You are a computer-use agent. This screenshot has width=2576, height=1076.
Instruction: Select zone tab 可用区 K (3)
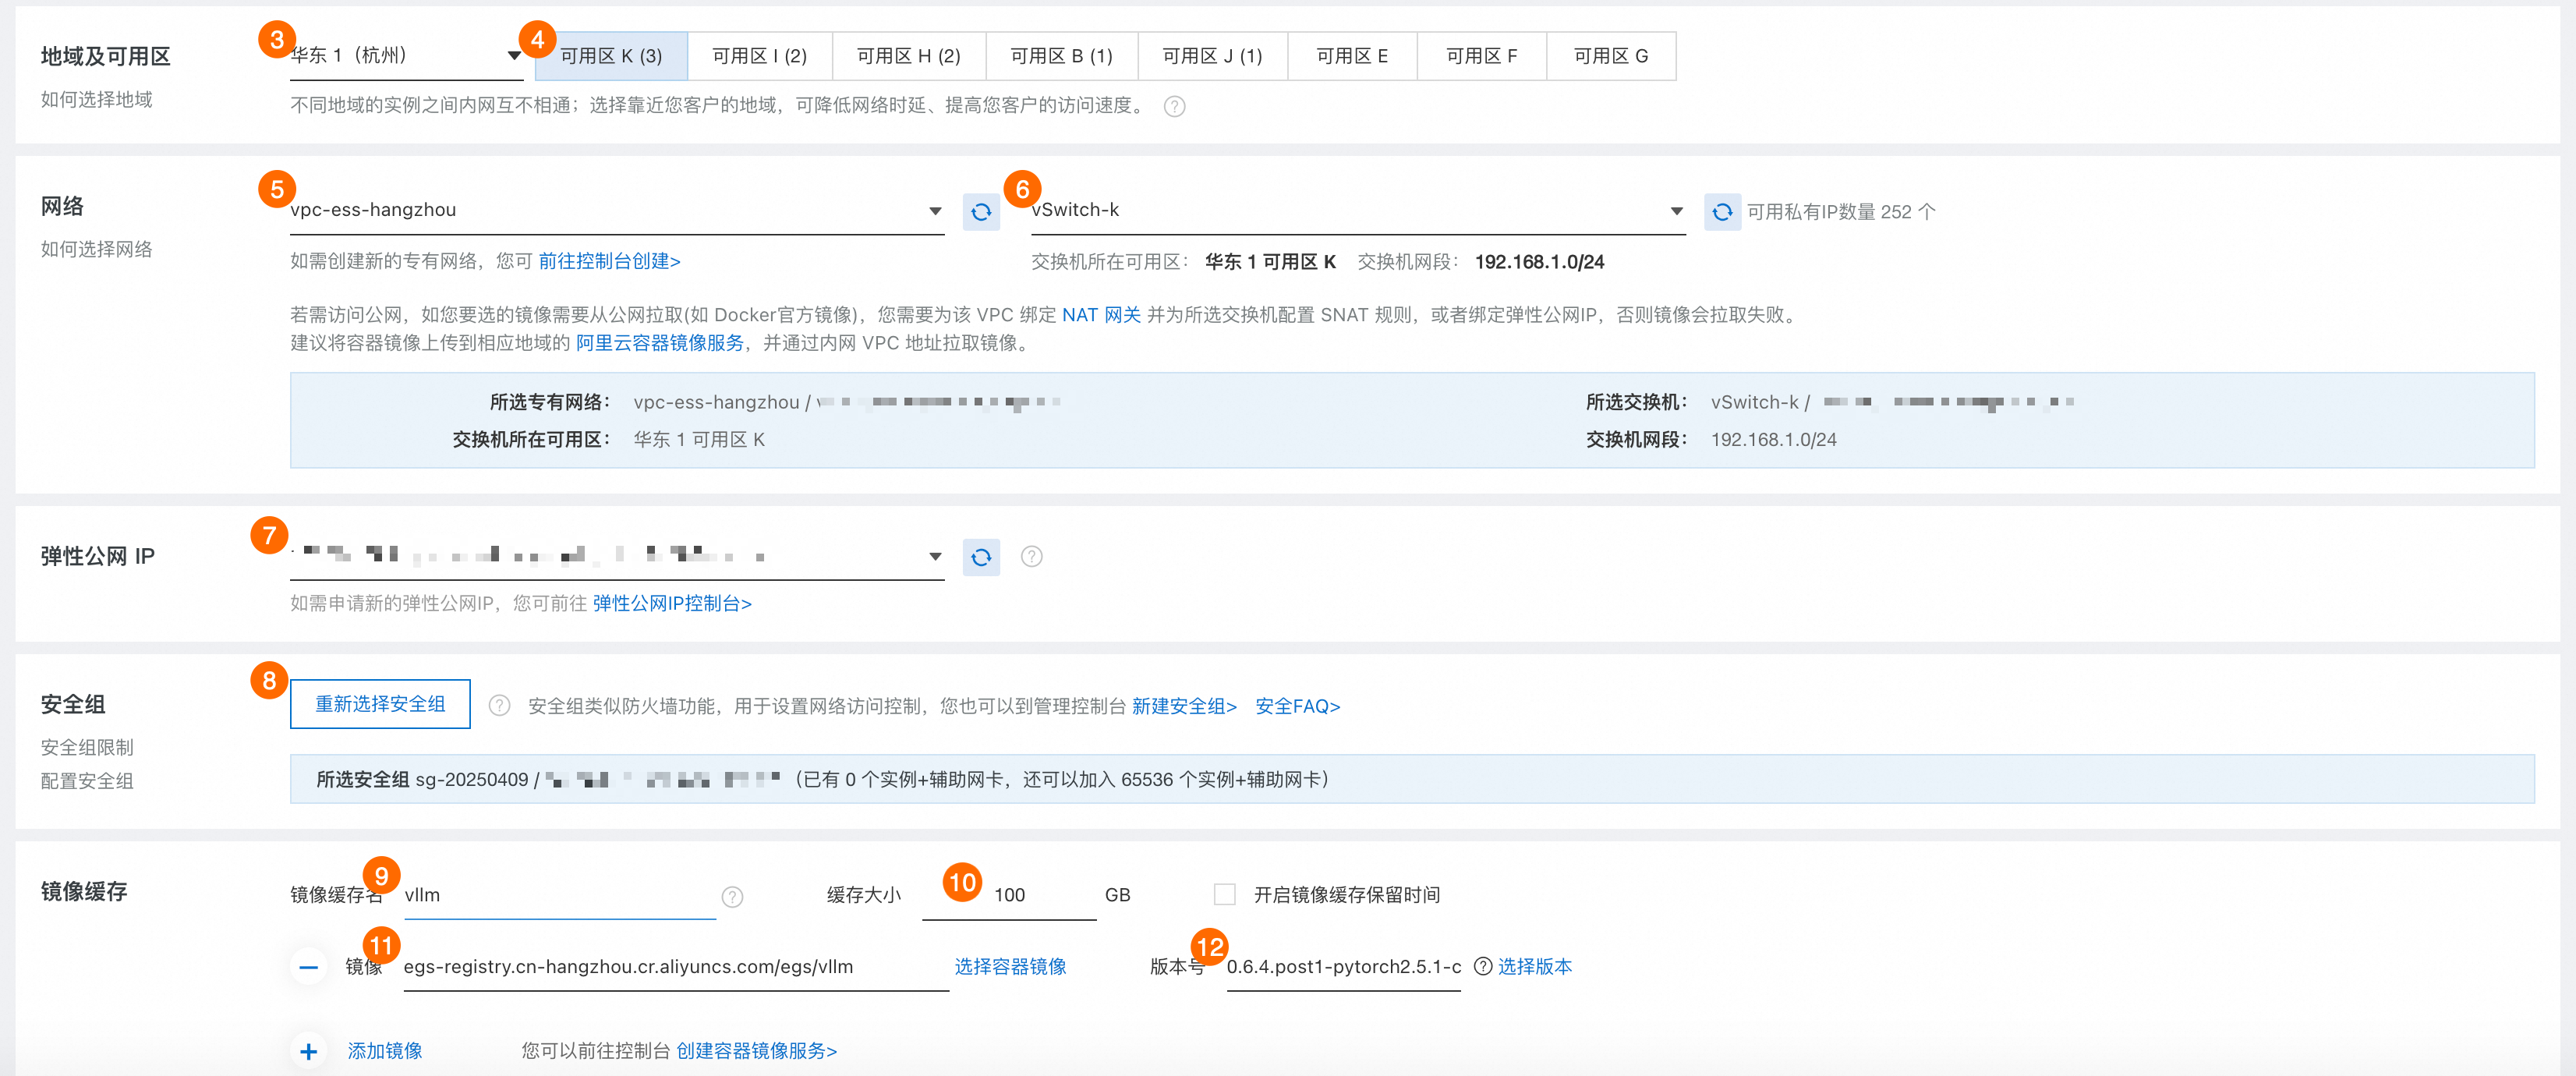tap(611, 56)
